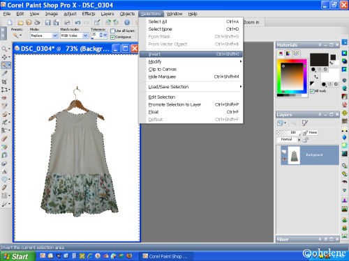Open Zoom tool flyout arrow

click(9, 49)
